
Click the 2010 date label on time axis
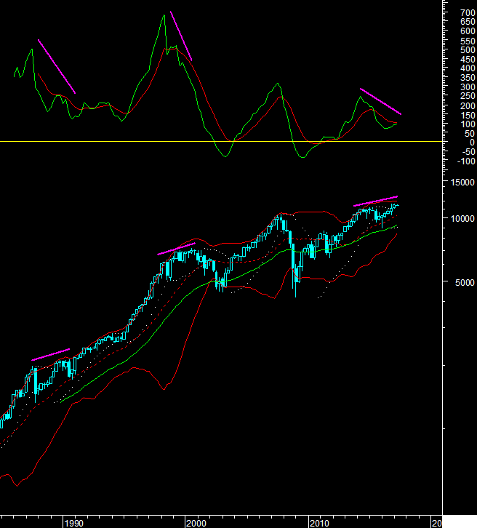(x=319, y=524)
